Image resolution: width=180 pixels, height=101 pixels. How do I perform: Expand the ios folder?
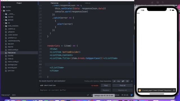click(x=4, y=23)
